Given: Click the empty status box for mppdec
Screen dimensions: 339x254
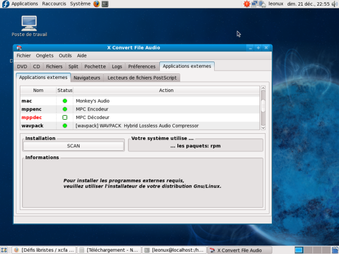Looking at the screenshot, I should click(65, 117).
